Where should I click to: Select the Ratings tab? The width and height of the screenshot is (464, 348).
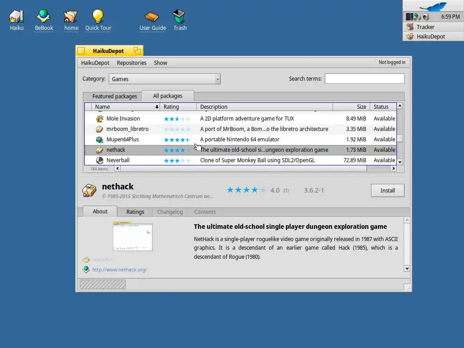coord(135,212)
